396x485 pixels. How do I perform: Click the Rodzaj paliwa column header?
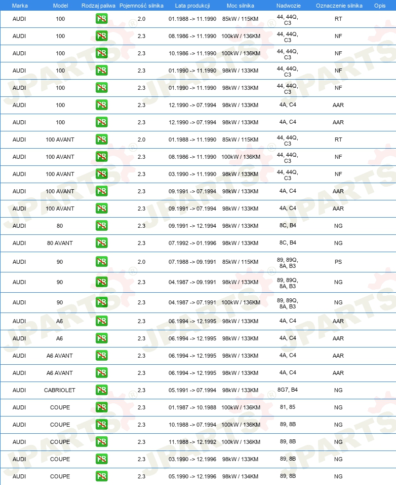(x=98, y=6)
